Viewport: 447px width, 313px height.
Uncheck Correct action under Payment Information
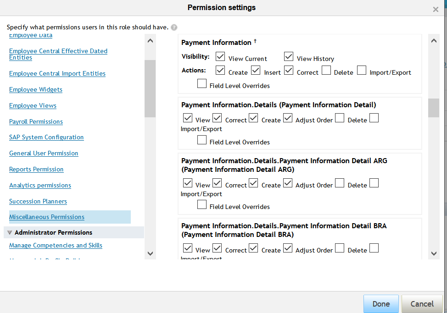pyautogui.click(x=289, y=70)
